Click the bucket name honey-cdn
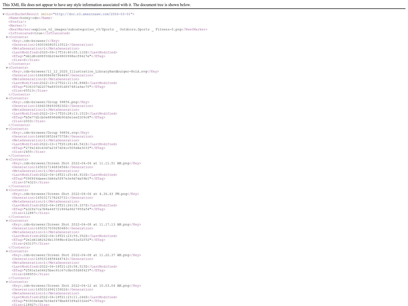This screenshot has height=306, width=408. [29, 18]
